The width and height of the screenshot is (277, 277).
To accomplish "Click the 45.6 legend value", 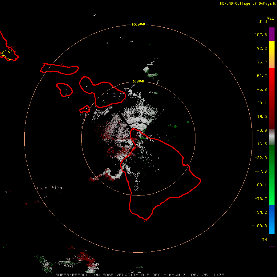I will click(262, 89).
